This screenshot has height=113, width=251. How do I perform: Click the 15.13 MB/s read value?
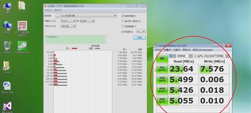137,64
